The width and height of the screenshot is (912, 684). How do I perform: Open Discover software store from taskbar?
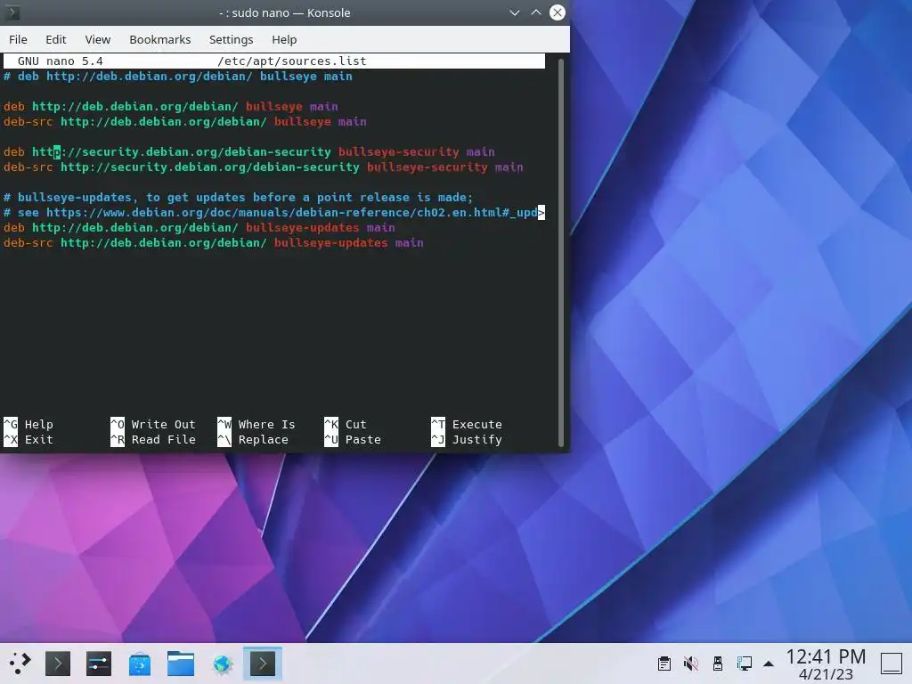point(140,663)
